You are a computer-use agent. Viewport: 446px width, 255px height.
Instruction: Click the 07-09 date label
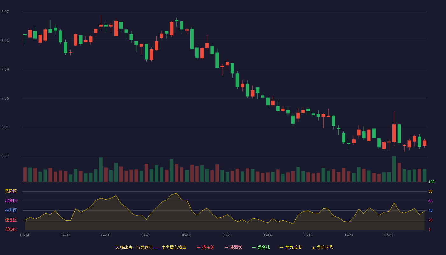389,235
